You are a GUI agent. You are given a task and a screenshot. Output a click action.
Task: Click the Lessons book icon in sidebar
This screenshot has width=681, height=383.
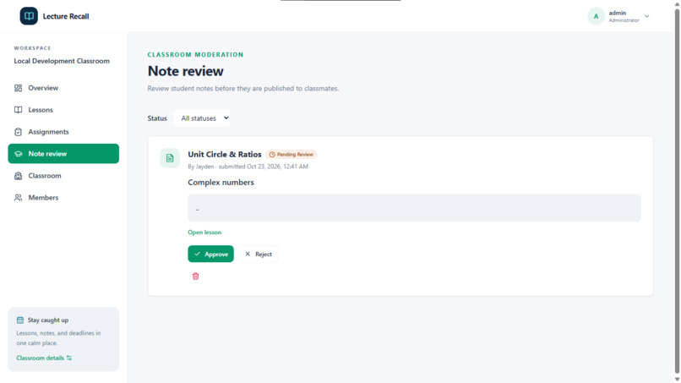pos(18,110)
